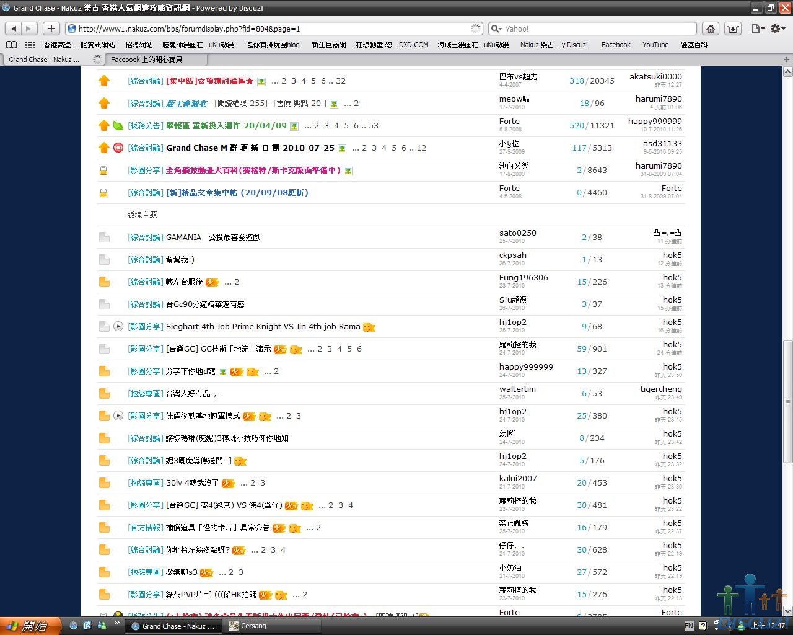Click the up-arrow icon of 集中貼 thread
The width and height of the screenshot is (793, 635).
104,81
